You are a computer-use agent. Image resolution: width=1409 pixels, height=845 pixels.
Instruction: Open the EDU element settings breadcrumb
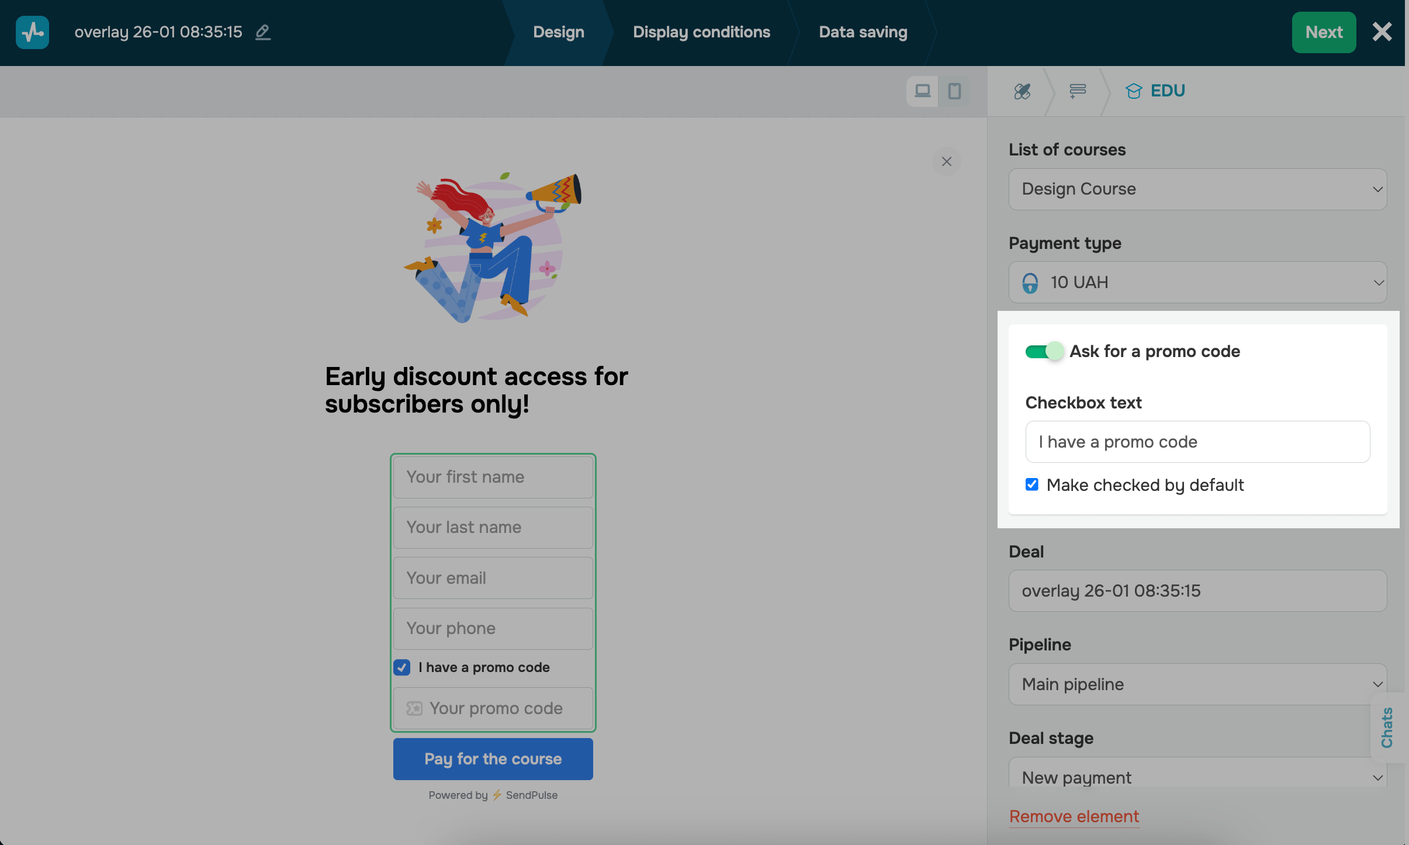coord(1155,91)
